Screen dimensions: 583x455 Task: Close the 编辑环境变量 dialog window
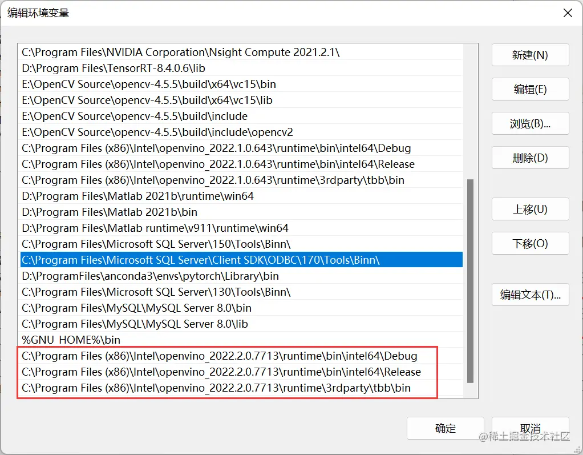coord(568,13)
